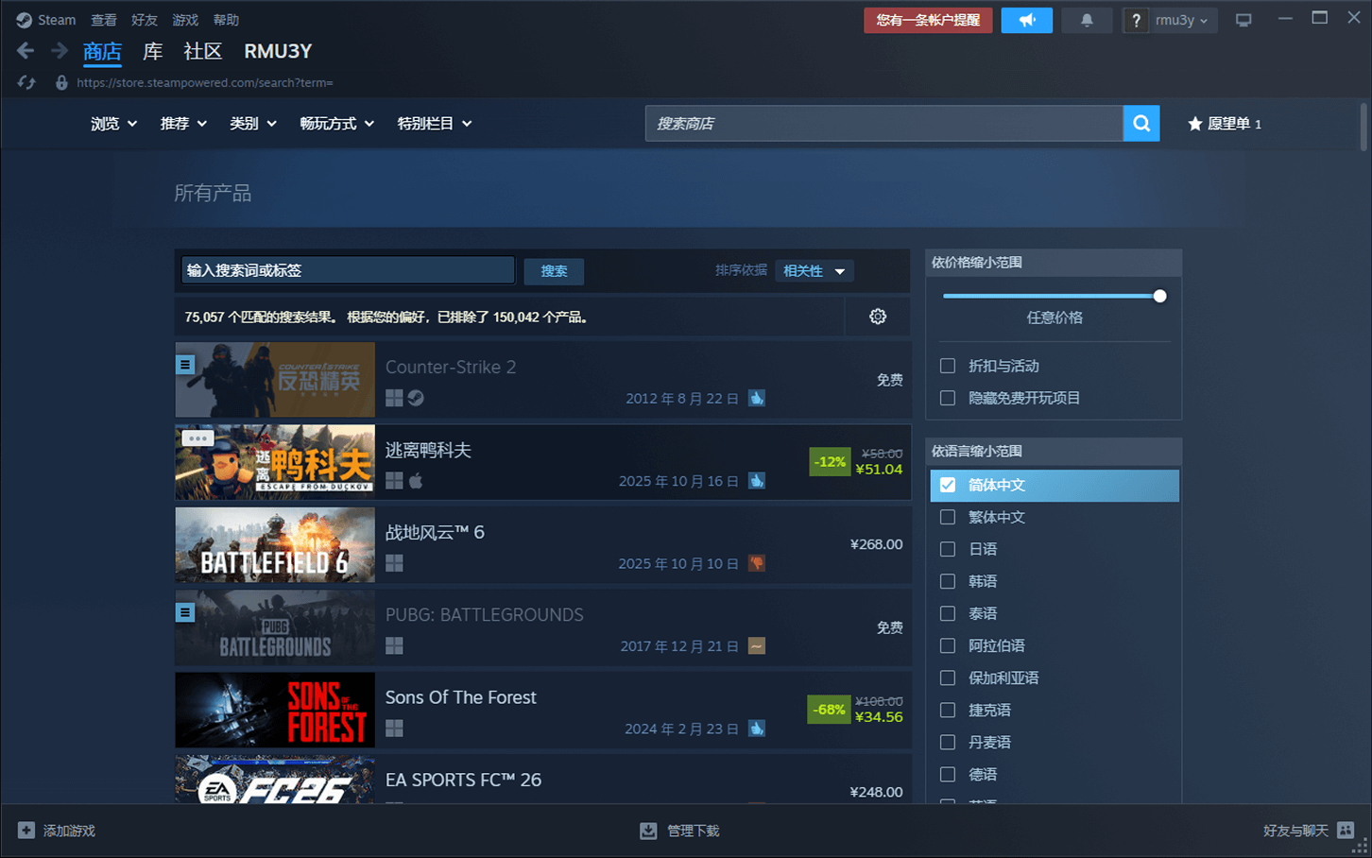Expand the 浏览 navigation dropdown

click(x=113, y=124)
